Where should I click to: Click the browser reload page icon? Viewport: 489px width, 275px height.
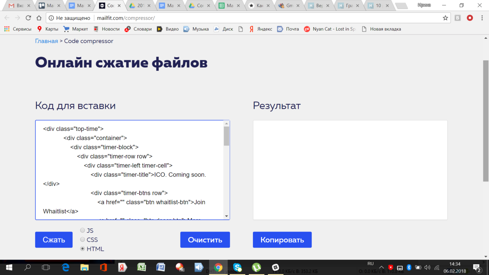[x=28, y=18]
